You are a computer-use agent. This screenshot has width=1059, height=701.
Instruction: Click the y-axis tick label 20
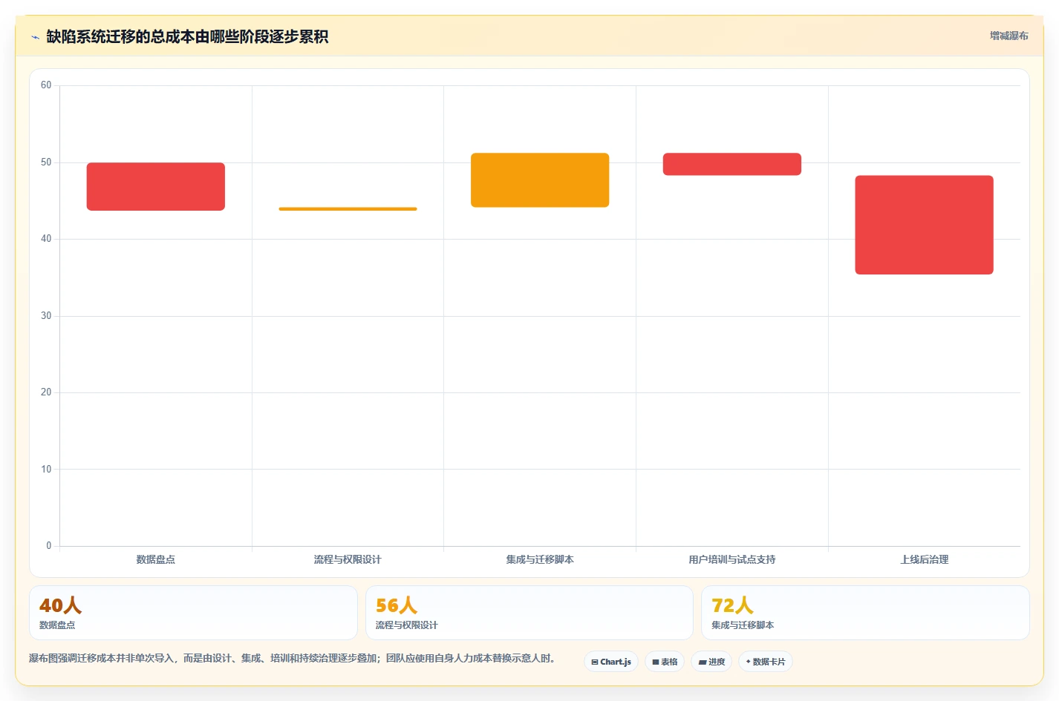46,392
